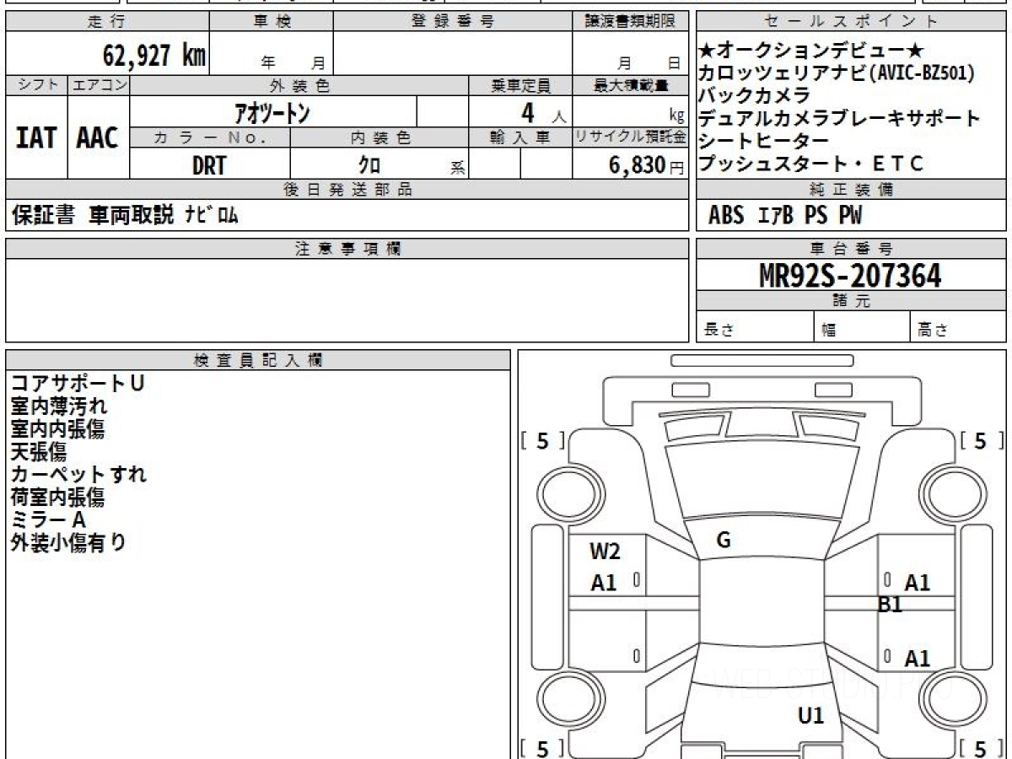Select chassis number MR92S-207364

[850, 276]
